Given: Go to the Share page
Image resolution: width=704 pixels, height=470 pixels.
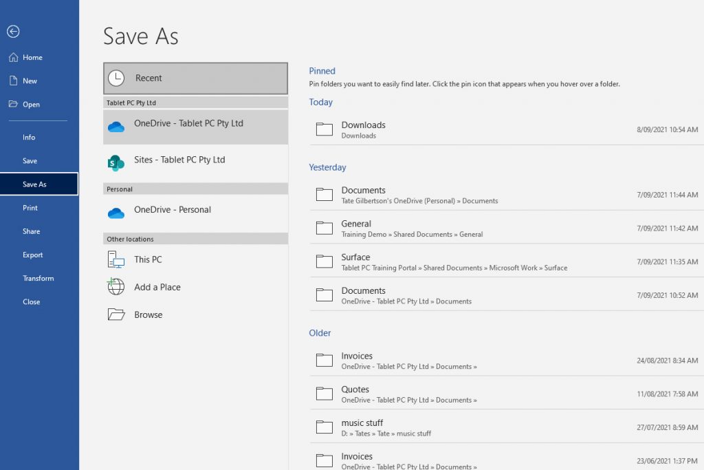Looking at the screenshot, I should [x=32, y=231].
